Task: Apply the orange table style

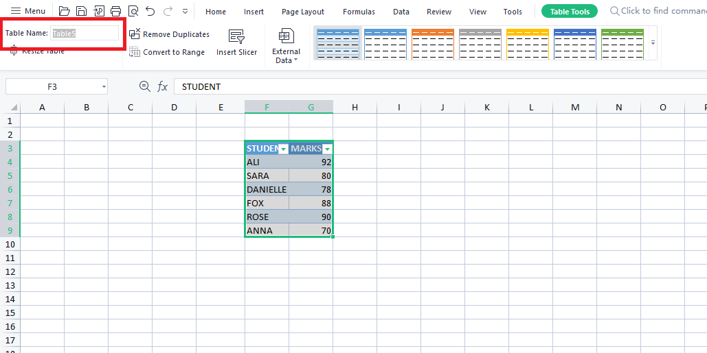Action: pos(432,44)
